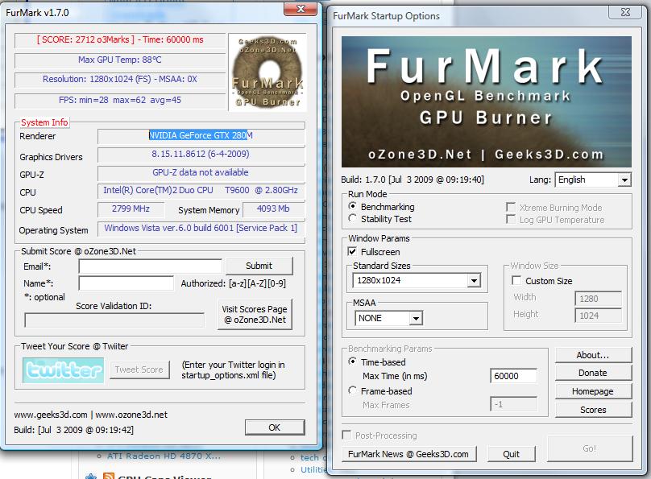Click the Max Time field showing 60000
Screen dimensions: 651x479
point(513,376)
